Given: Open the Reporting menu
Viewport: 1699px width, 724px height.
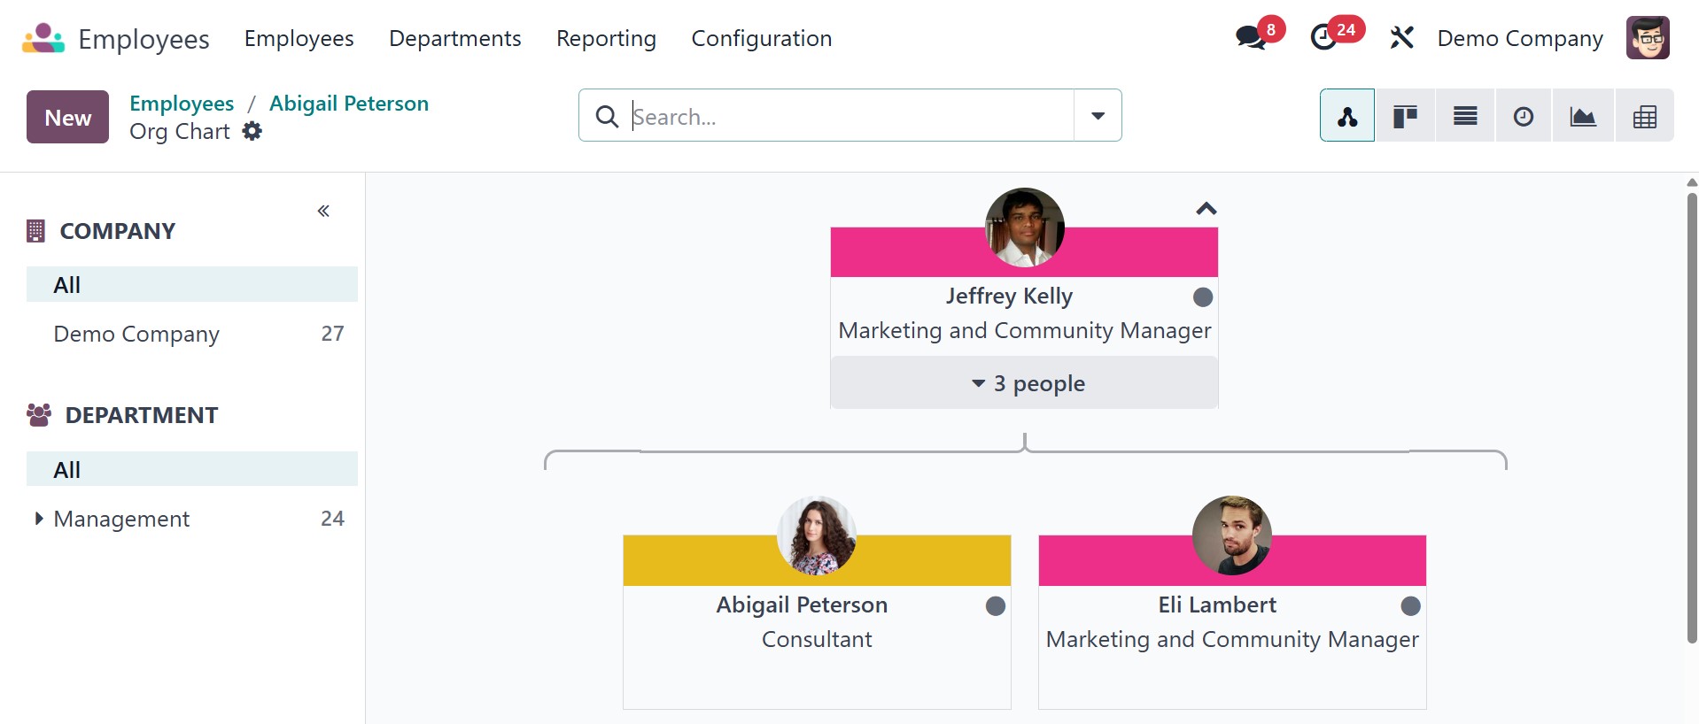Looking at the screenshot, I should 606,39.
